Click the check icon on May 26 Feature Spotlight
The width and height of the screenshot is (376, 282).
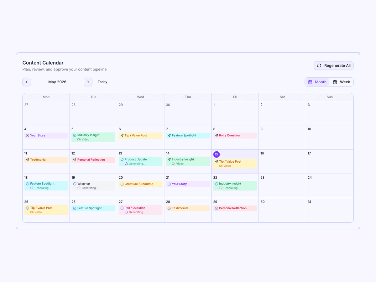coord(75,208)
